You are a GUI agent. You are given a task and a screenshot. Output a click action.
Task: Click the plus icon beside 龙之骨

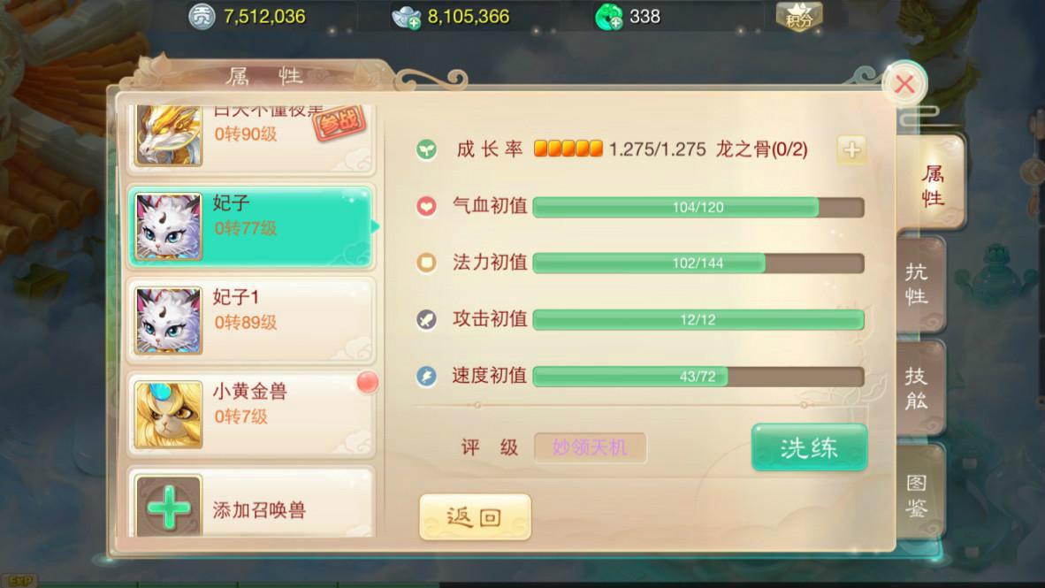pos(851,150)
